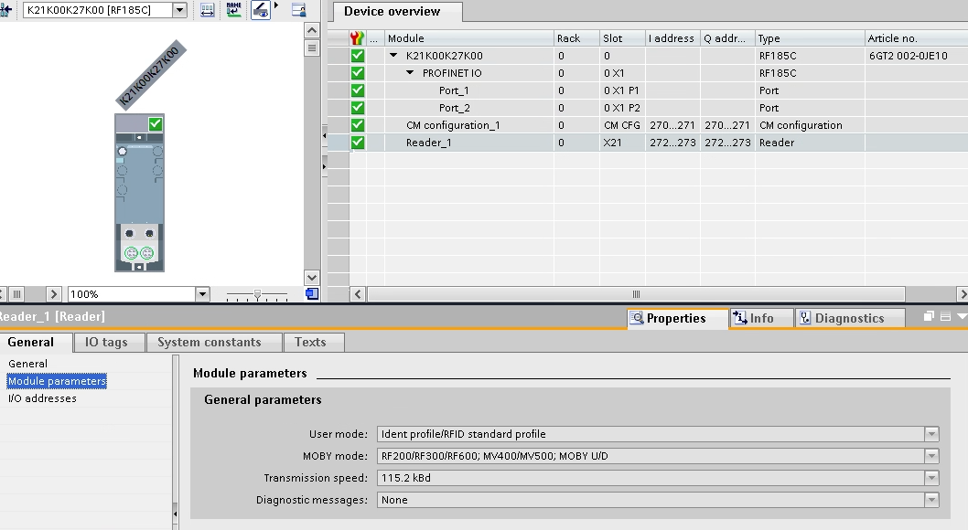The image size is (968, 530).
Task: Toggle the show address labels eye icon
Action: [261, 10]
